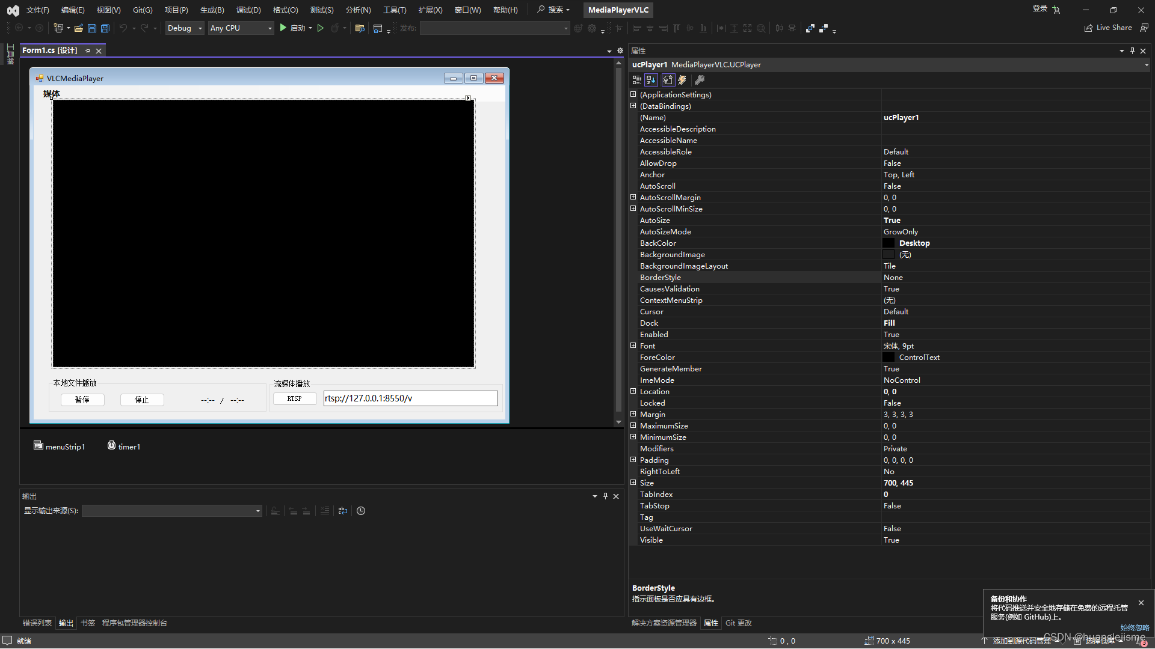Toggle word wrap in the Output panel
The height and width of the screenshot is (649, 1155).
coord(343,511)
